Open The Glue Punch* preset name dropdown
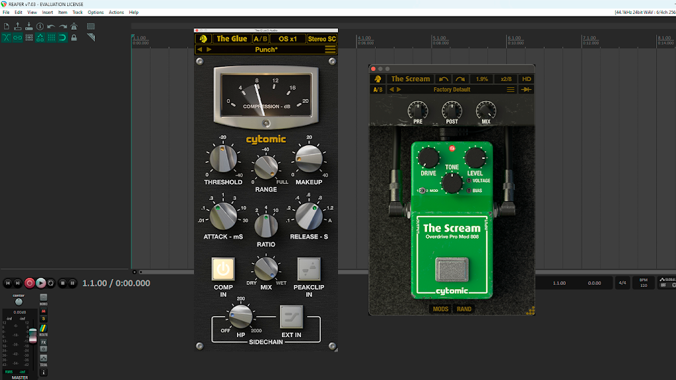Viewport: 676px width, 380px height. coord(267,49)
